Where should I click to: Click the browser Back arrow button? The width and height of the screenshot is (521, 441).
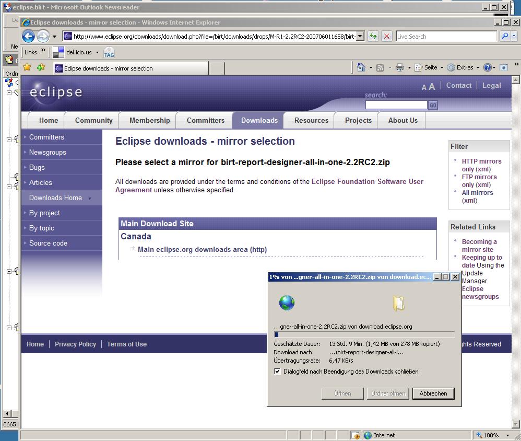click(x=28, y=37)
